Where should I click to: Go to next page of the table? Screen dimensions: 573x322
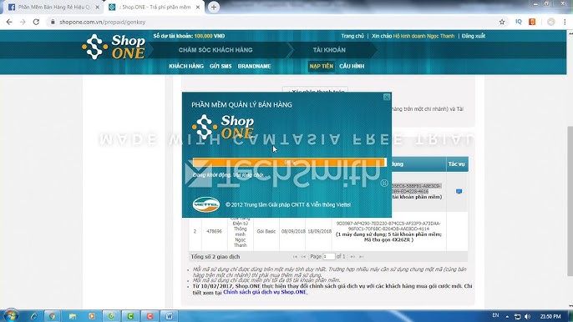point(352,257)
